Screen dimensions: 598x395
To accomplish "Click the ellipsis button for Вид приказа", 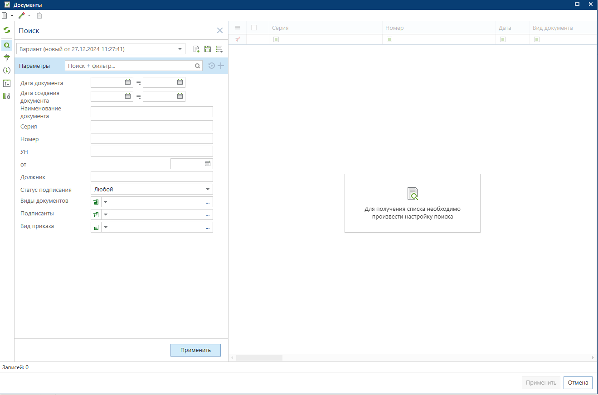I will [x=208, y=228].
